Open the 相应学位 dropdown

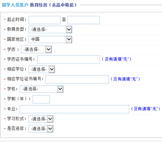[42, 69]
